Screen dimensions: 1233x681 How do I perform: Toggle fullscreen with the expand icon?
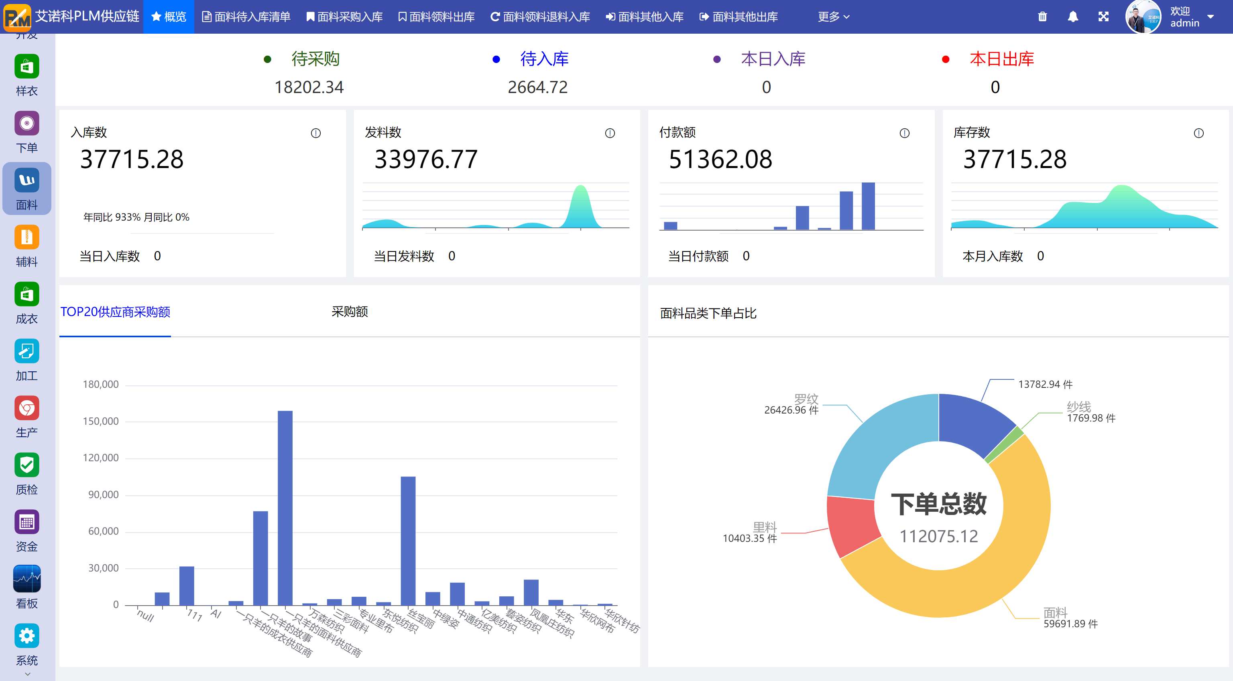click(1103, 17)
